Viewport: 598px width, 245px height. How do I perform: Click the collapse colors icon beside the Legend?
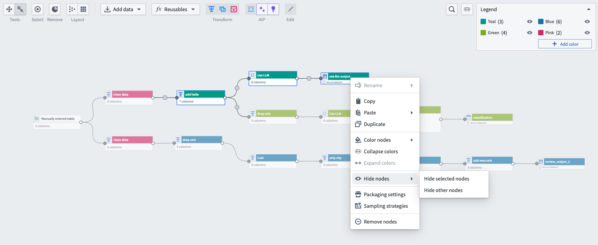tap(467, 9)
